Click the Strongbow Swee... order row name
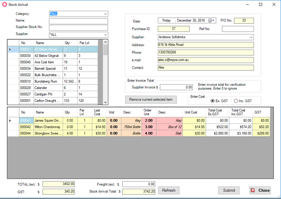281x199 pixels. pyautogui.click(x=48, y=134)
